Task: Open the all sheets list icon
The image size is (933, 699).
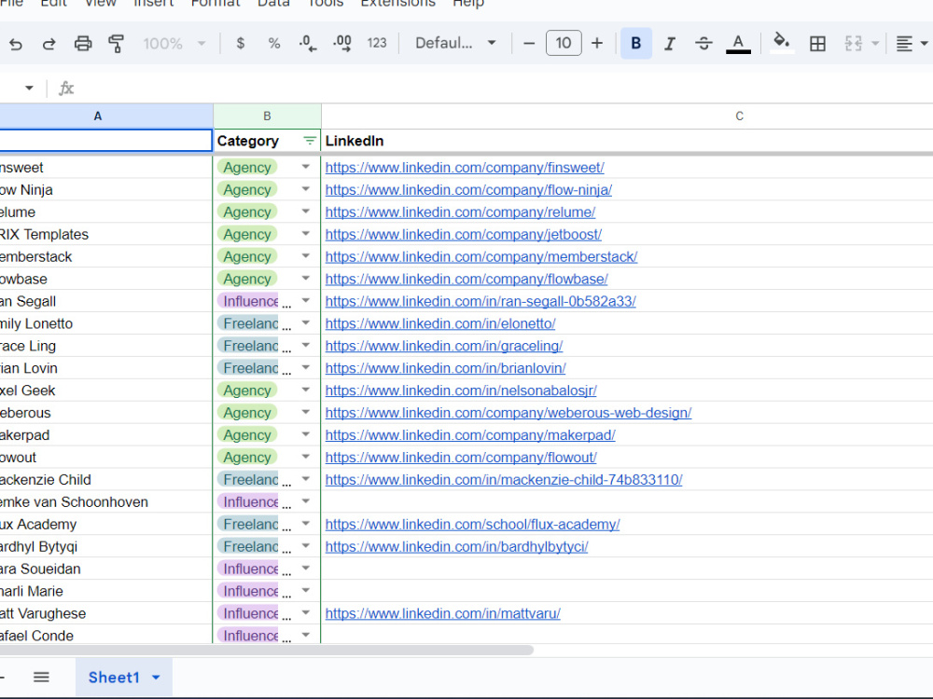Action: [x=41, y=677]
